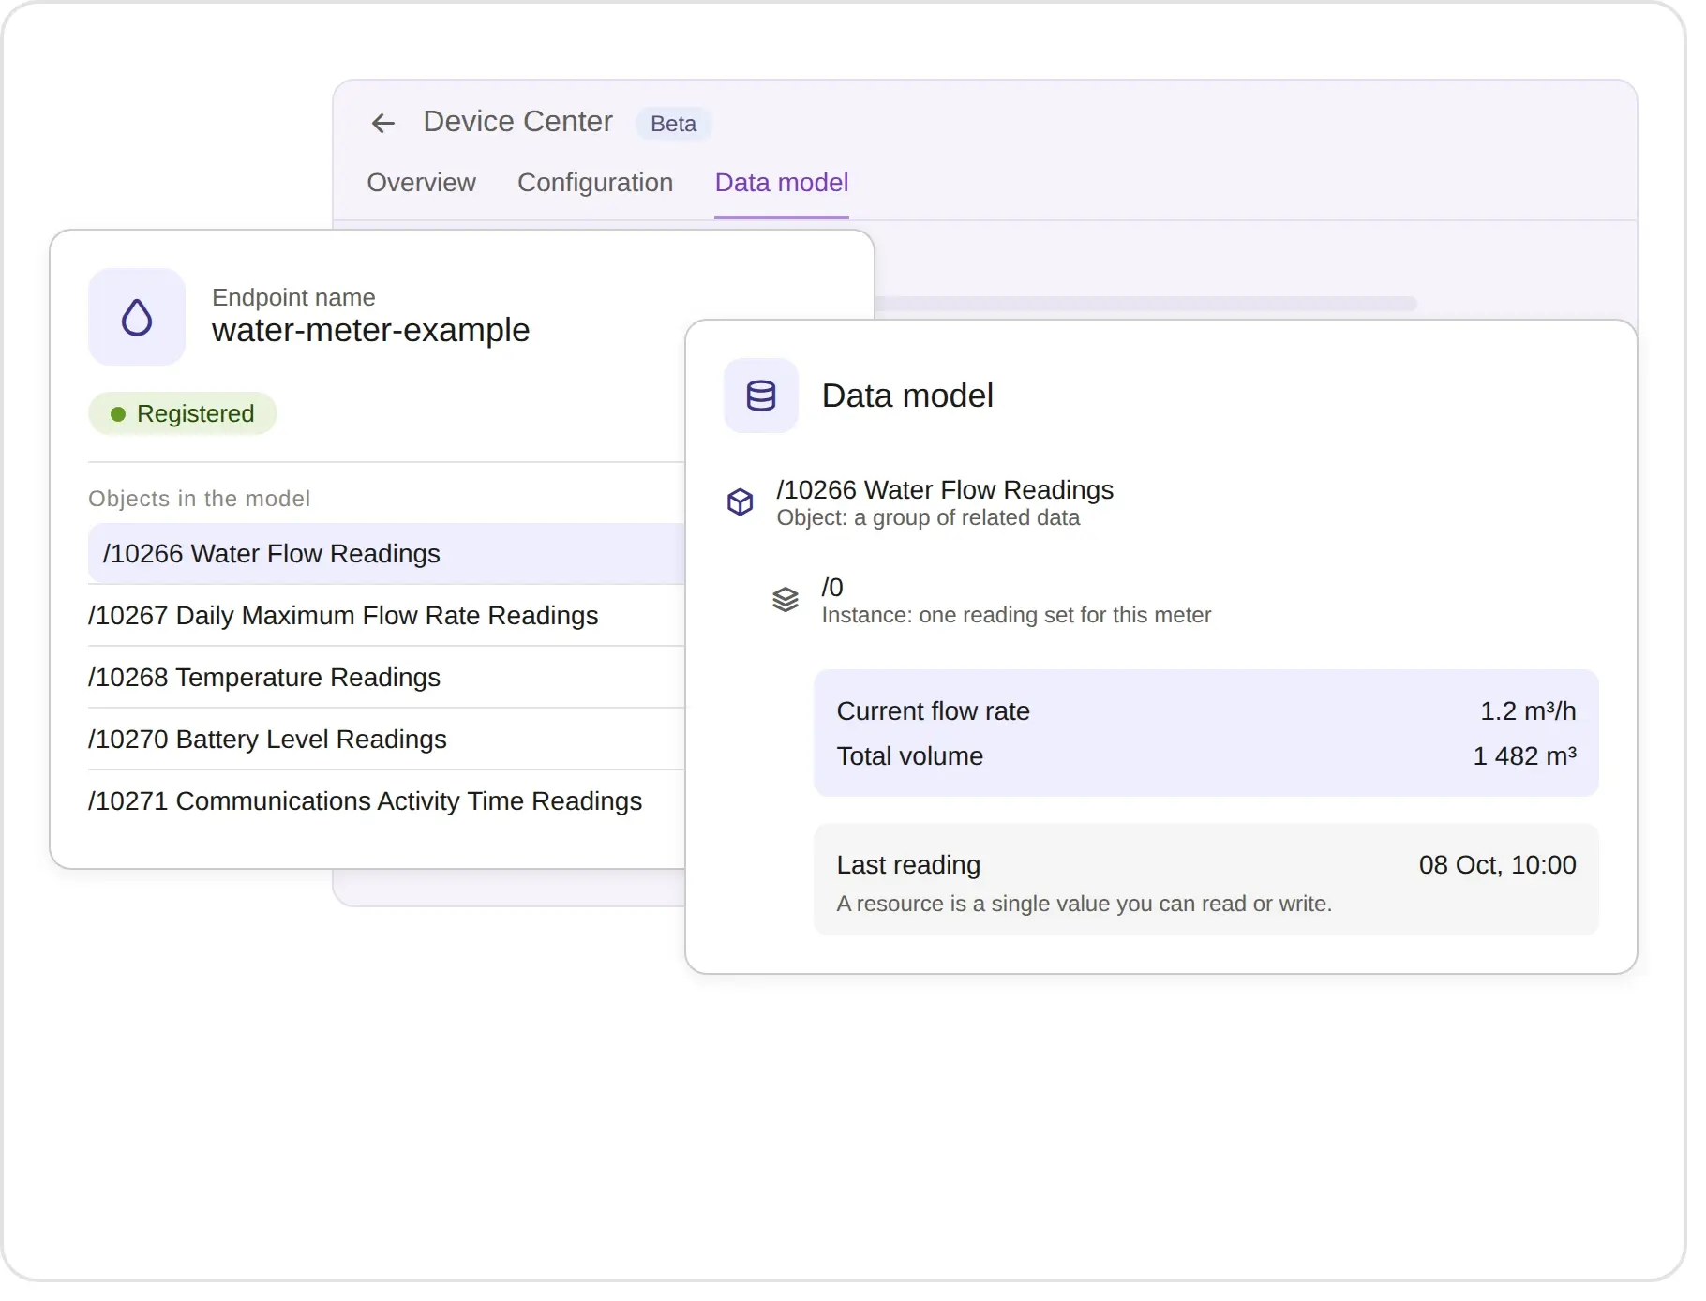Screen dimensions: 1706x1301
Task: Select /10270 Battery Level Readings object
Action: [386, 740]
